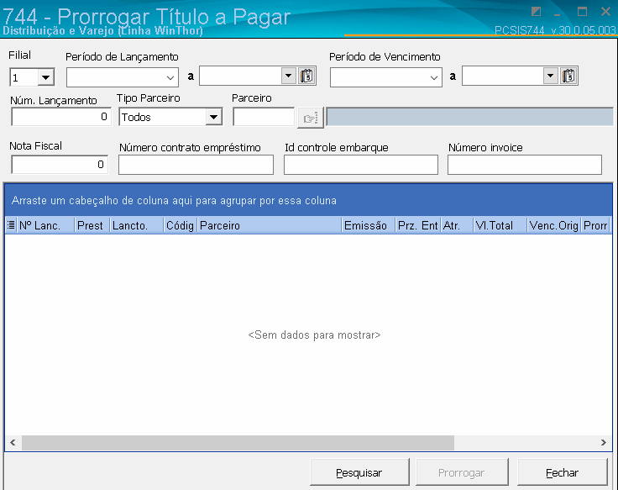Sort by Prz. Ent column header
The height and width of the screenshot is (490, 618).
tap(418, 225)
